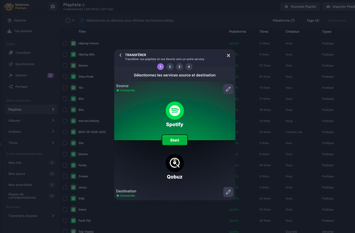Click Spotify icon on BEST OF ACID JAZZ row
The height and width of the screenshot is (233, 355).
point(73,132)
